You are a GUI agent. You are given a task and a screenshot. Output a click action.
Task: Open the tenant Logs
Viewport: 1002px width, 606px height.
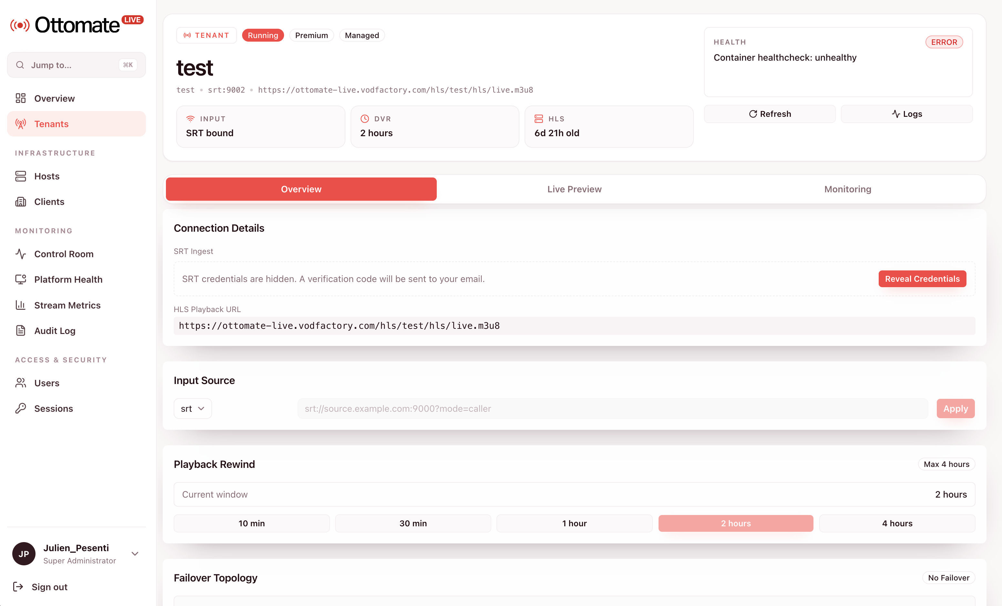coord(907,114)
